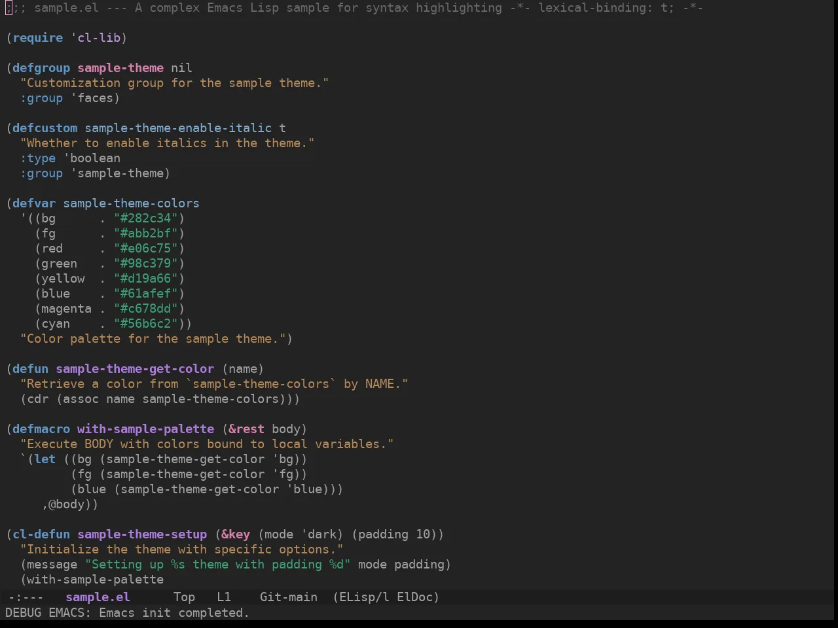Click the 'message' function call
838x628 pixels.
52,565
